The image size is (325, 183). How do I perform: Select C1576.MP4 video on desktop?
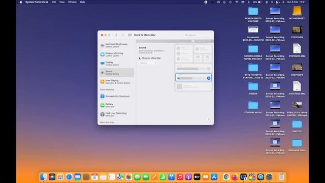[x=297, y=32]
